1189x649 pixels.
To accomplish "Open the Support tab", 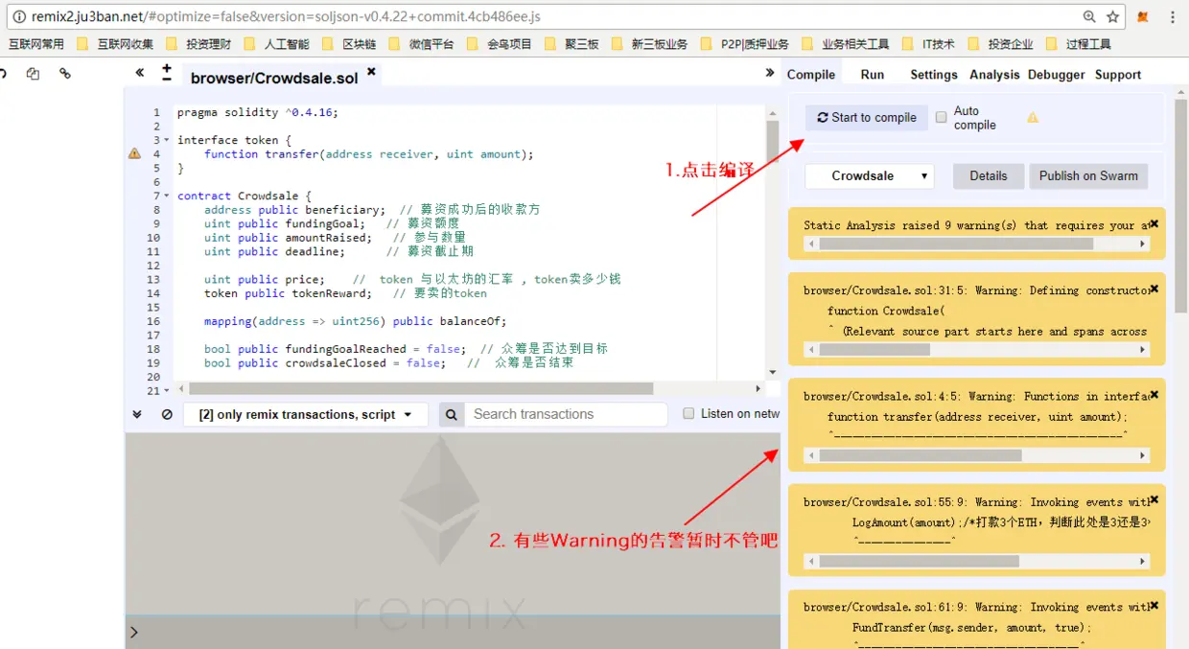I will [1118, 74].
